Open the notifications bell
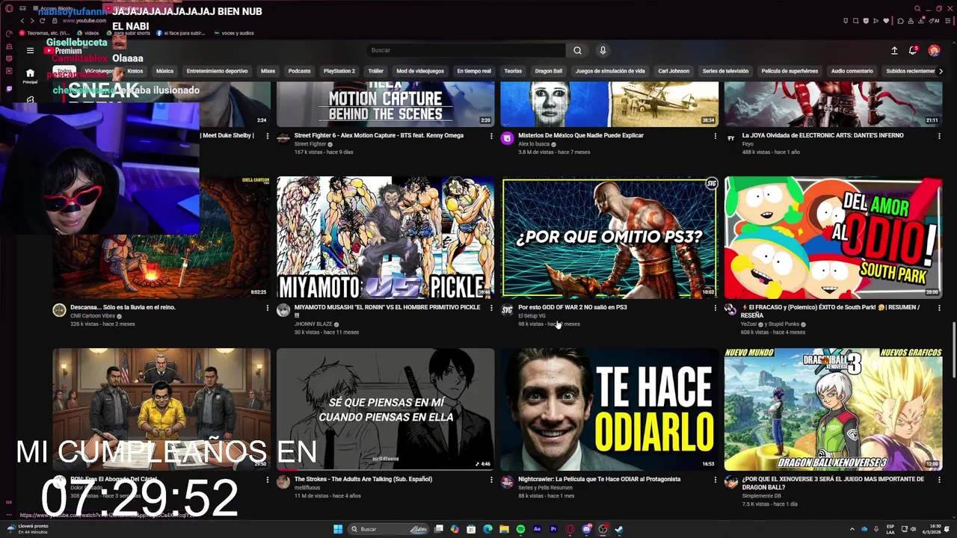 913,50
